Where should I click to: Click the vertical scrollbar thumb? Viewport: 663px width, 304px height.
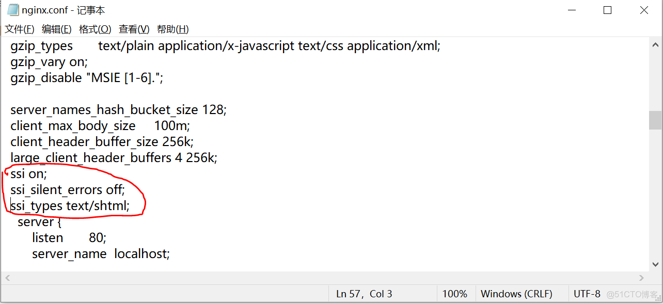pos(655,120)
